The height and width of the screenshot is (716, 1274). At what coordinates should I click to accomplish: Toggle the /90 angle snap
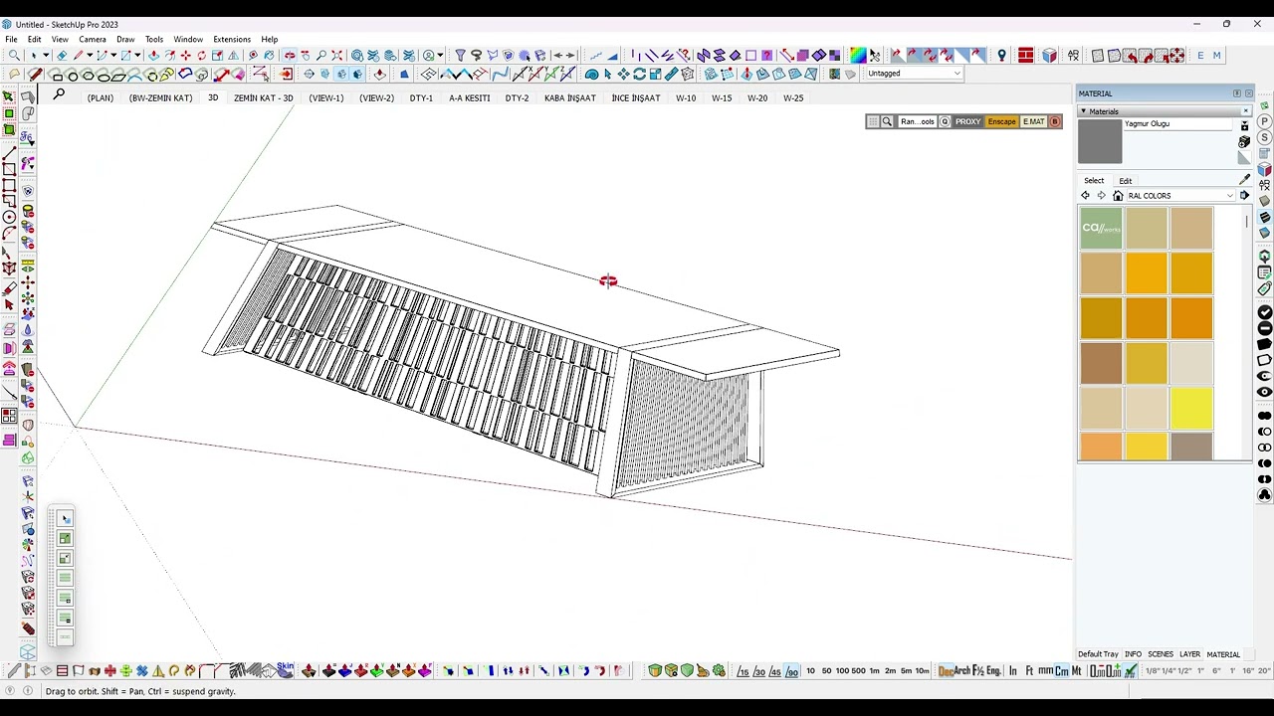coord(792,671)
